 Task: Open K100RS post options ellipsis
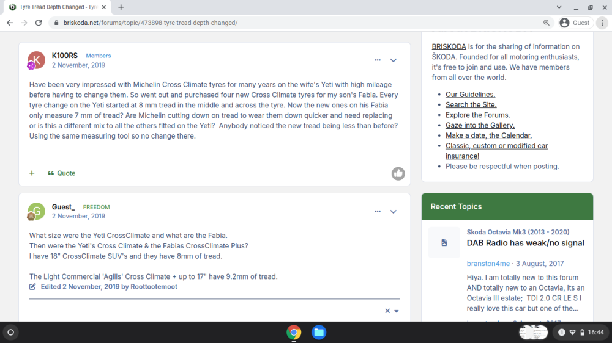(x=378, y=60)
